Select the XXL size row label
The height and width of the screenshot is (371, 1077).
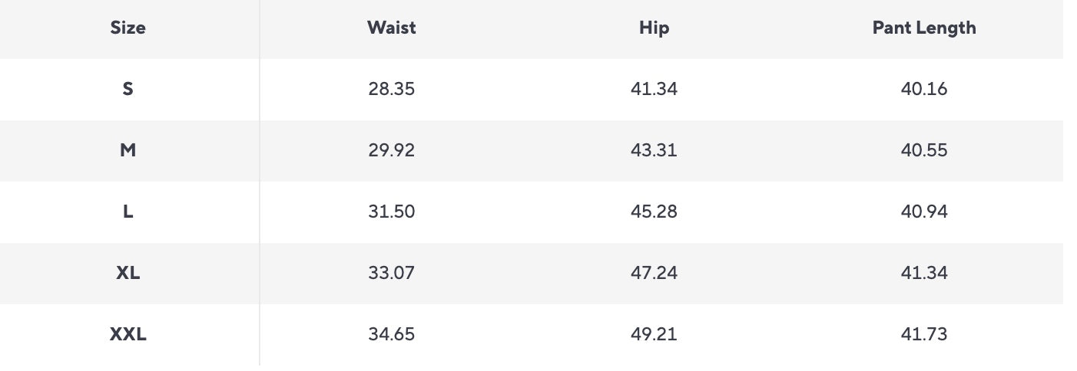point(128,334)
